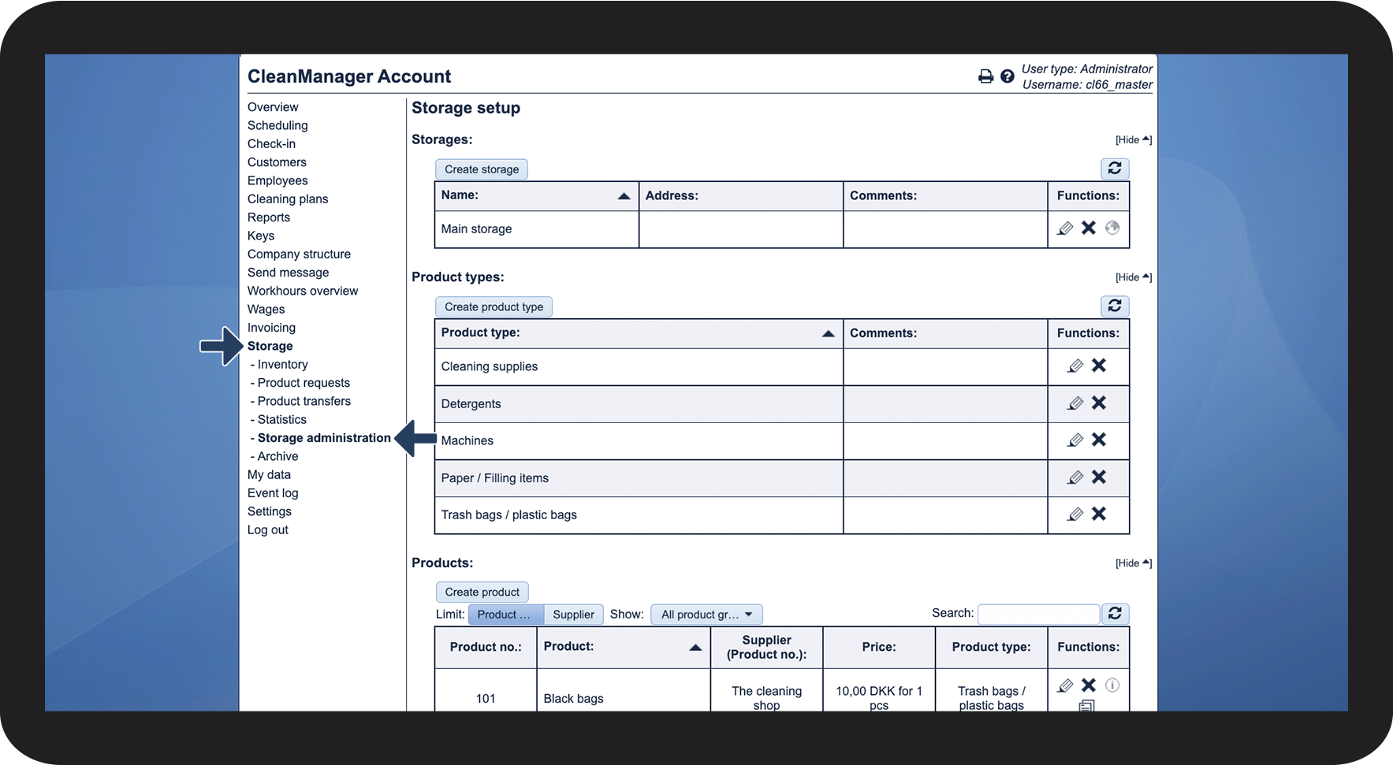The height and width of the screenshot is (765, 1393).
Task: Refresh the Products list
Action: tap(1115, 614)
